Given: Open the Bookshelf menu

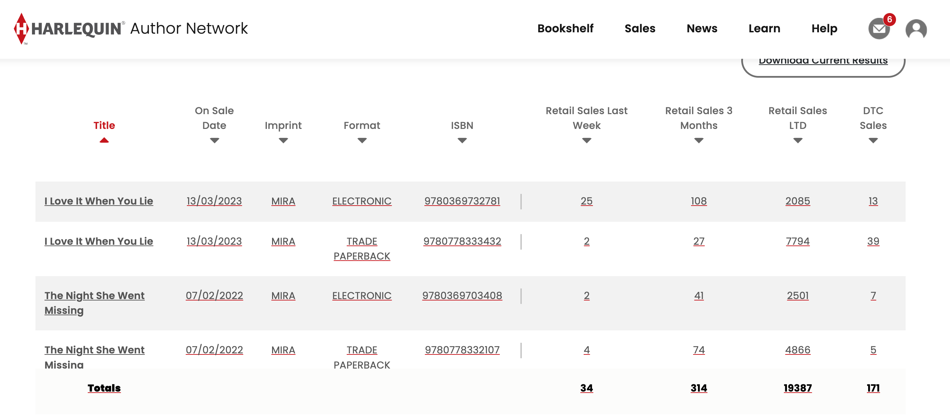Looking at the screenshot, I should [x=565, y=29].
